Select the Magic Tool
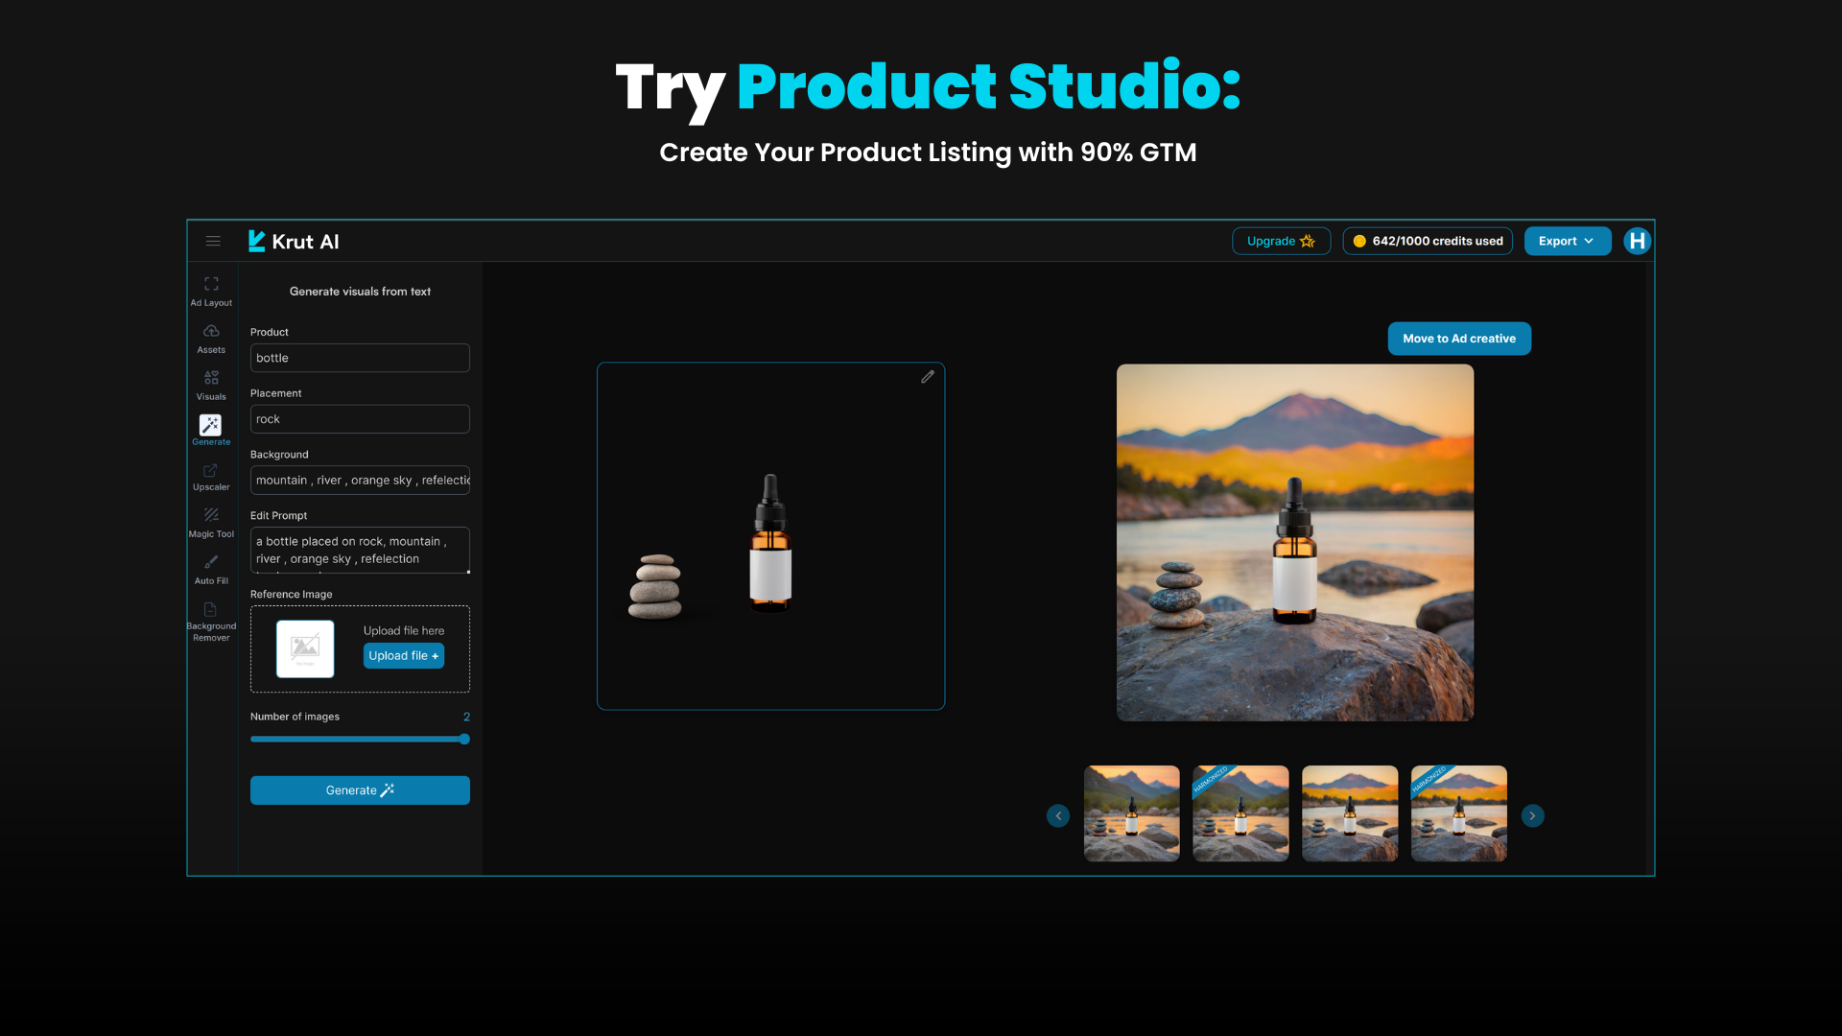Image resolution: width=1842 pixels, height=1036 pixels. (210, 523)
